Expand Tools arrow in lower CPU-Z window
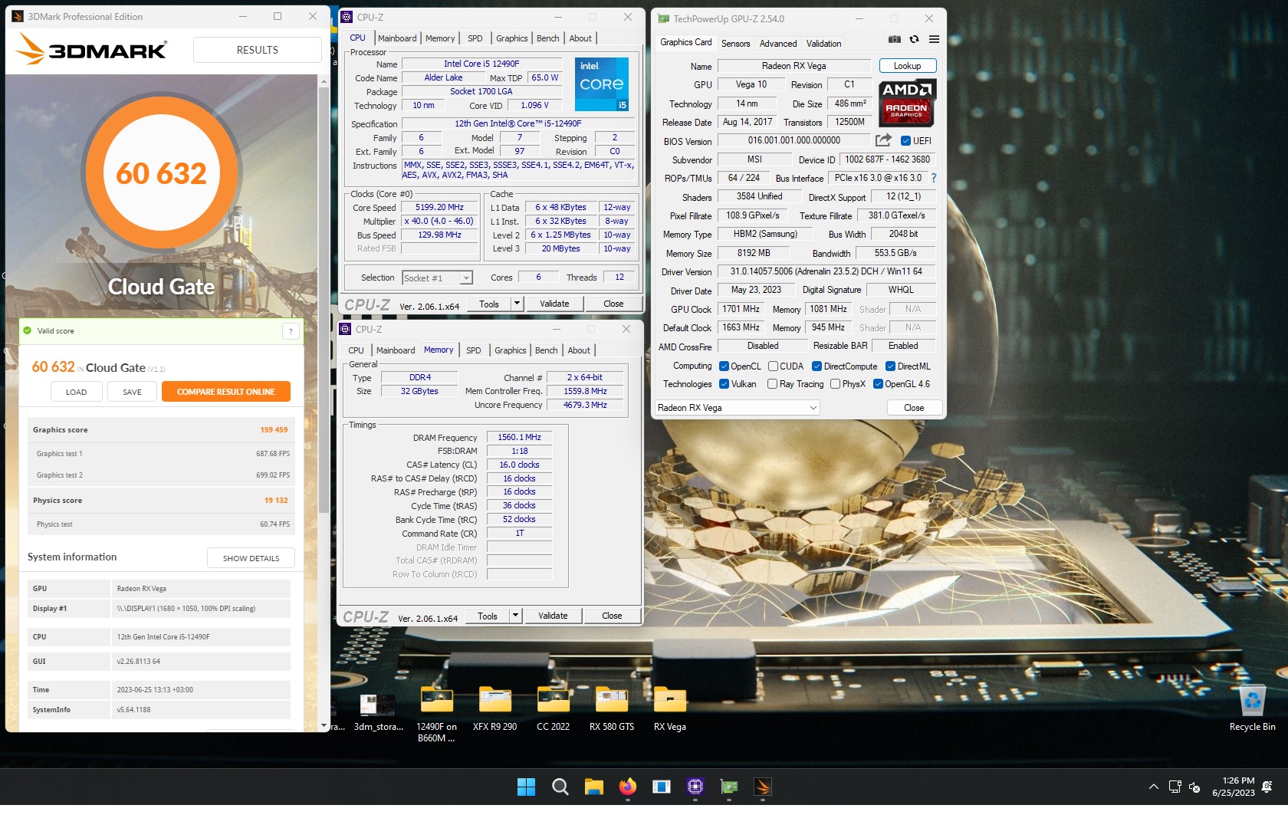 515,616
